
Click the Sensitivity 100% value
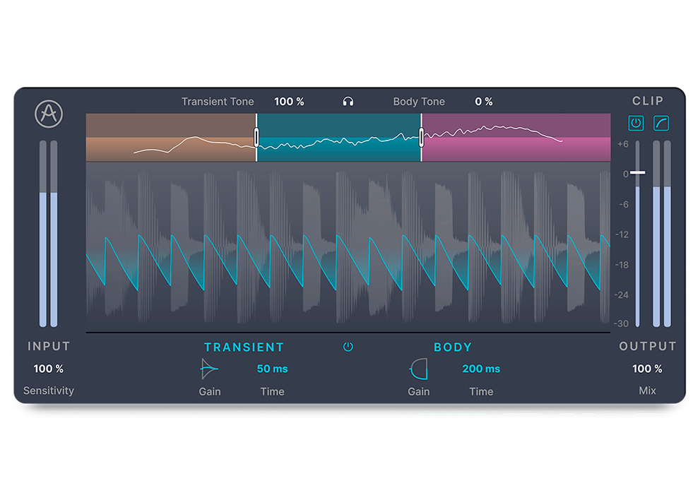click(x=48, y=368)
